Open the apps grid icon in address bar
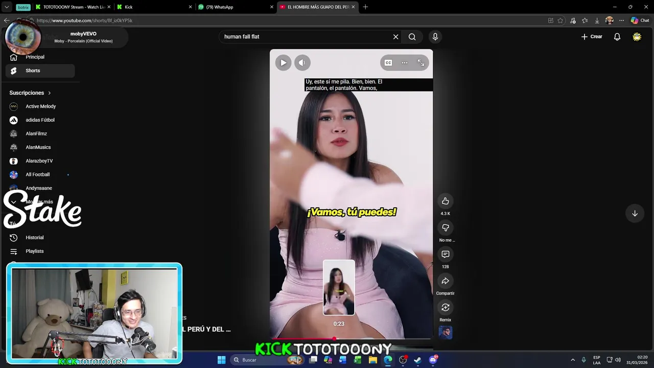 point(550,20)
